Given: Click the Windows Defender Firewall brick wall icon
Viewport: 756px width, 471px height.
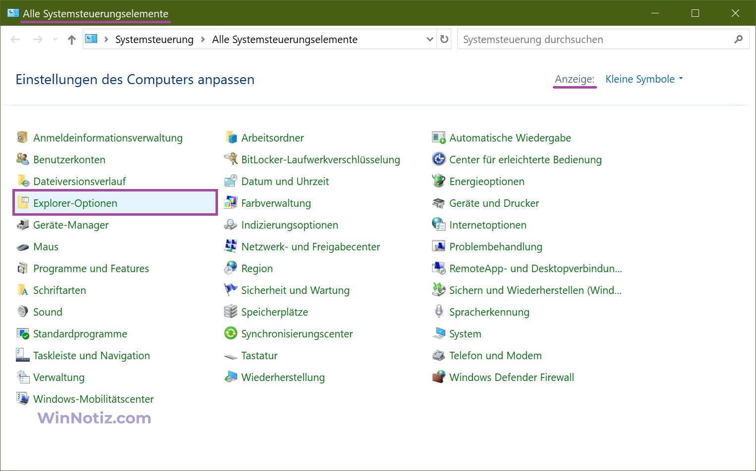Looking at the screenshot, I should [x=438, y=377].
